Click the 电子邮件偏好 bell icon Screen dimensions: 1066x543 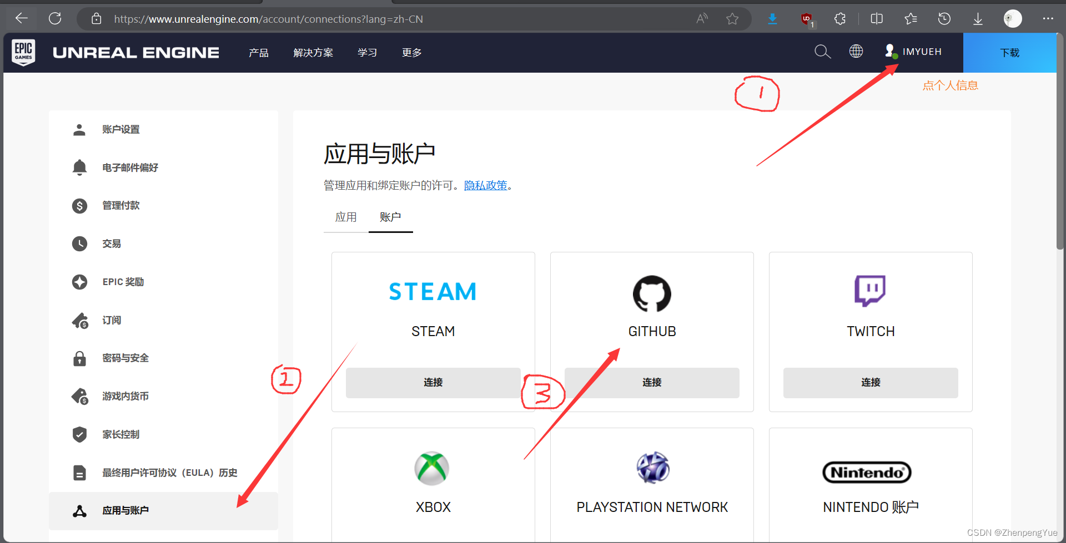coord(79,167)
